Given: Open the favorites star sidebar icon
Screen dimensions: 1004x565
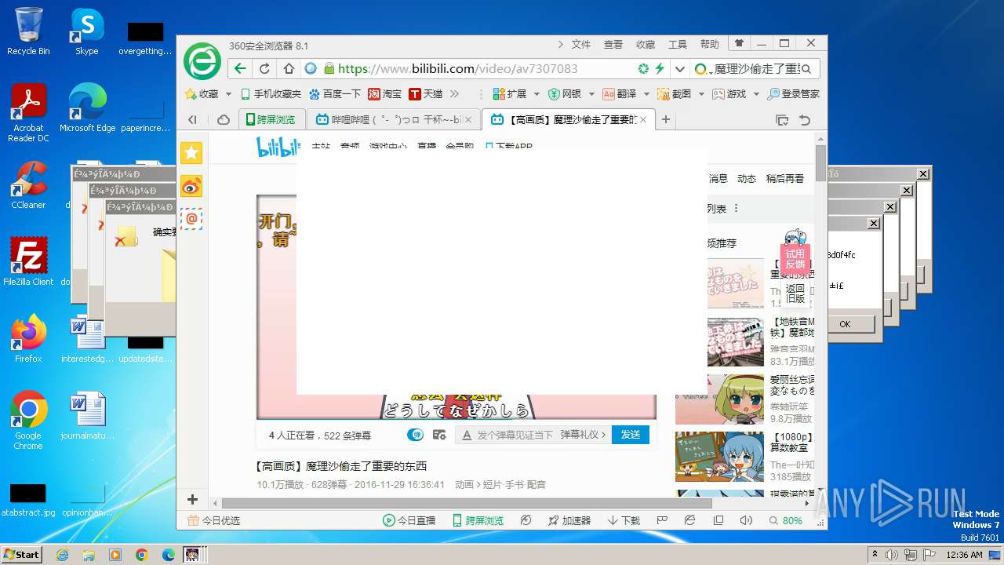Looking at the screenshot, I should (x=191, y=153).
